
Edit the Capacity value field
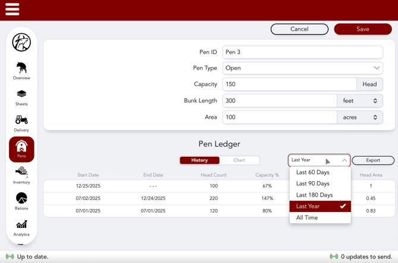tap(289, 84)
